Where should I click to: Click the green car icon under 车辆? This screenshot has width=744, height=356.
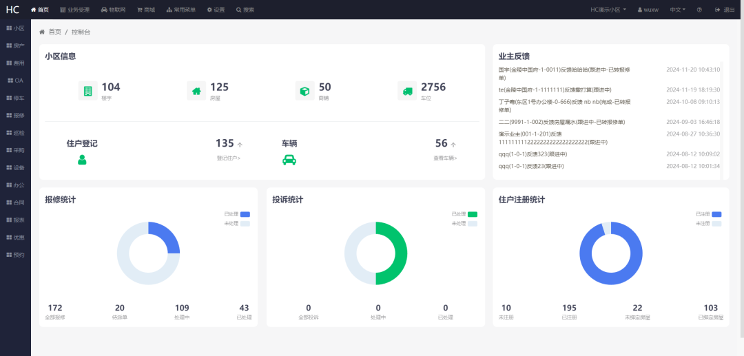point(289,160)
